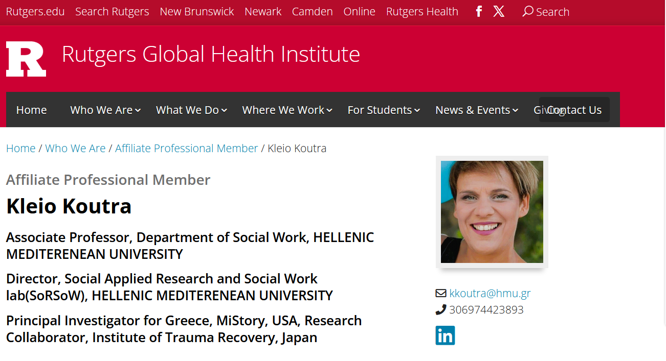
Task: Click the Contact Us button
Action: coord(574,110)
